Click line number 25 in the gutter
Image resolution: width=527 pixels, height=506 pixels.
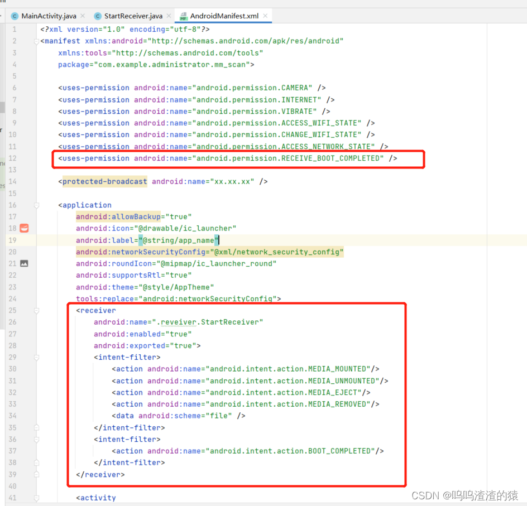pos(12,311)
